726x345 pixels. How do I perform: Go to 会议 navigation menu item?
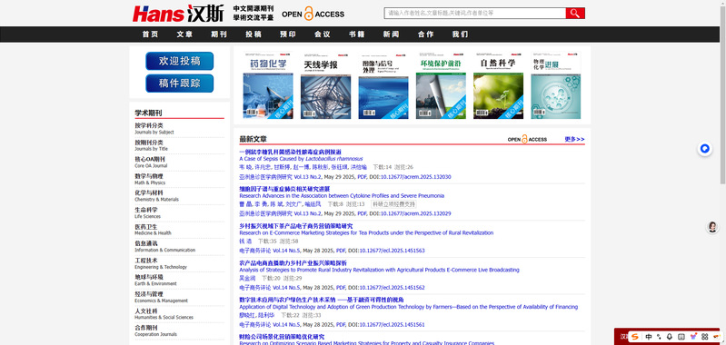point(323,34)
